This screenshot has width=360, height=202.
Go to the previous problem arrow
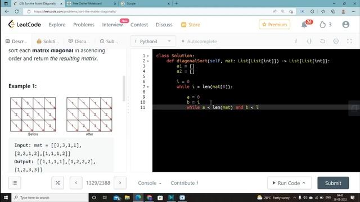76,183
